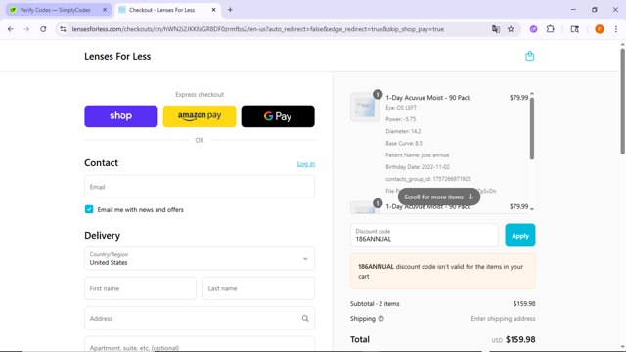The height and width of the screenshot is (352, 626).
Task: Focus the Address field
Action: (200, 318)
